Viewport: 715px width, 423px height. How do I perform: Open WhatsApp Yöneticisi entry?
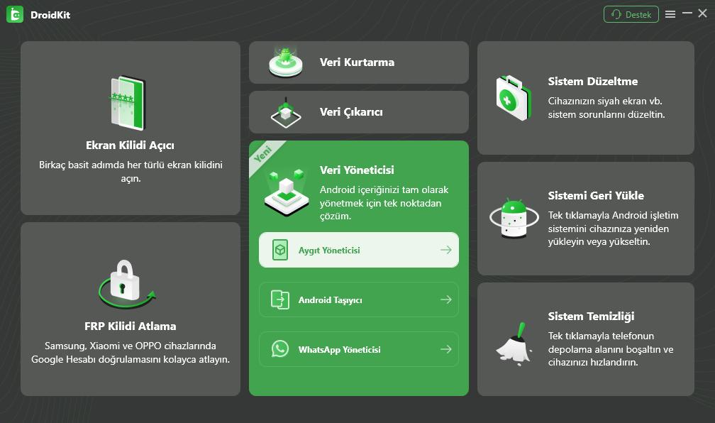359,349
